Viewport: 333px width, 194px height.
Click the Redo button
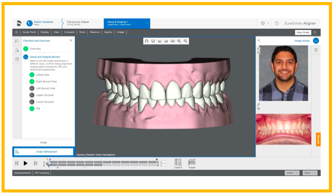[307, 173]
